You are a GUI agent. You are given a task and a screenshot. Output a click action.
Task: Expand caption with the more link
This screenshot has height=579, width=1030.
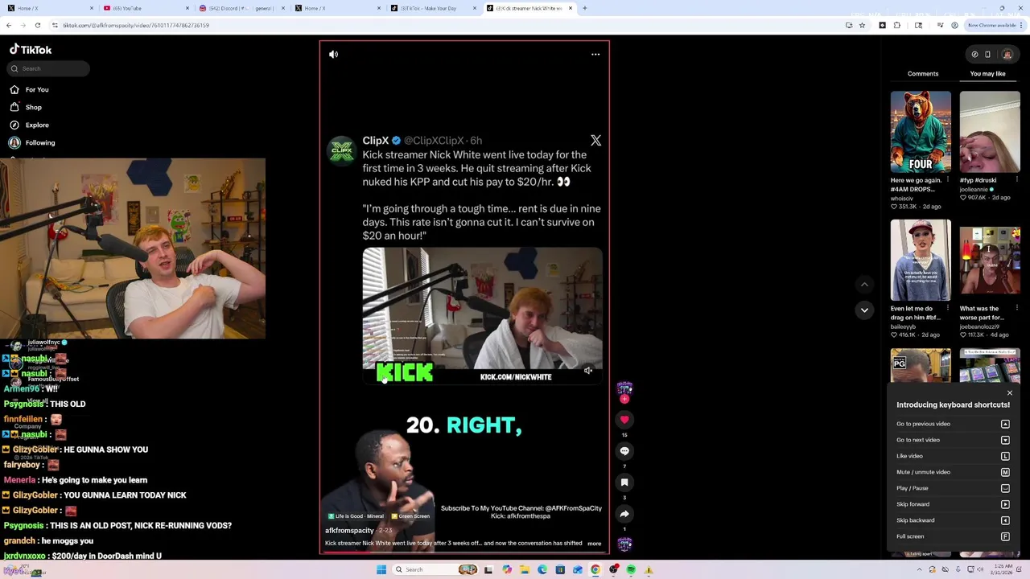[x=594, y=544]
